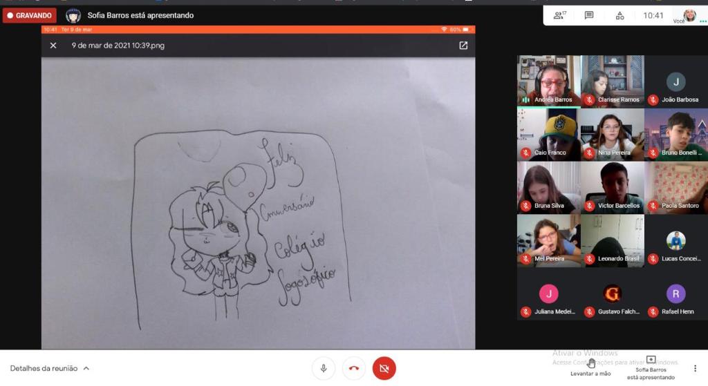Click the shared drawing image
Image resolution: width=708 pixels, height=386 pixels.
pos(259,203)
